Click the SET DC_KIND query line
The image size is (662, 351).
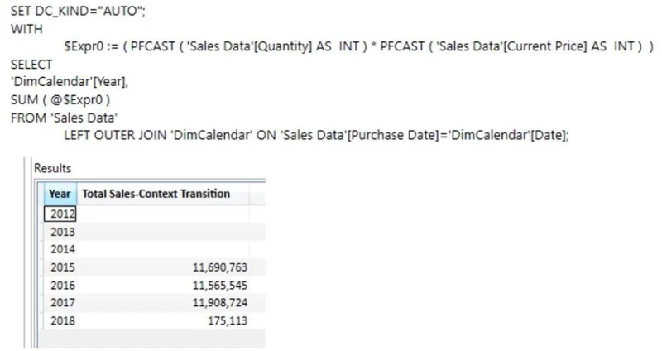tap(78, 11)
